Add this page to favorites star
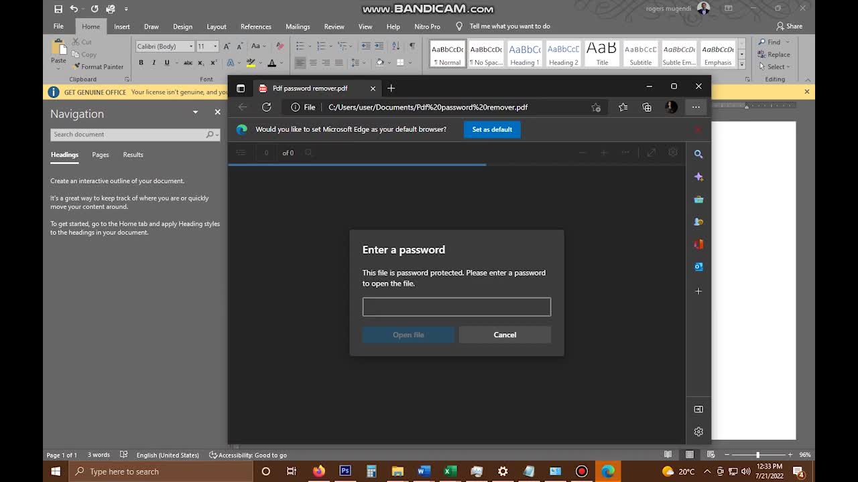858x482 pixels. [596, 107]
